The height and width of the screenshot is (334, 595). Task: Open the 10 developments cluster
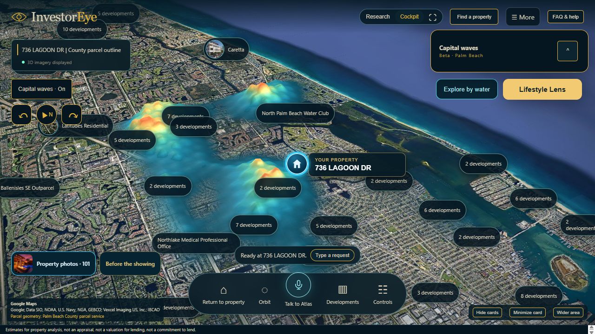tap(82, 29)
